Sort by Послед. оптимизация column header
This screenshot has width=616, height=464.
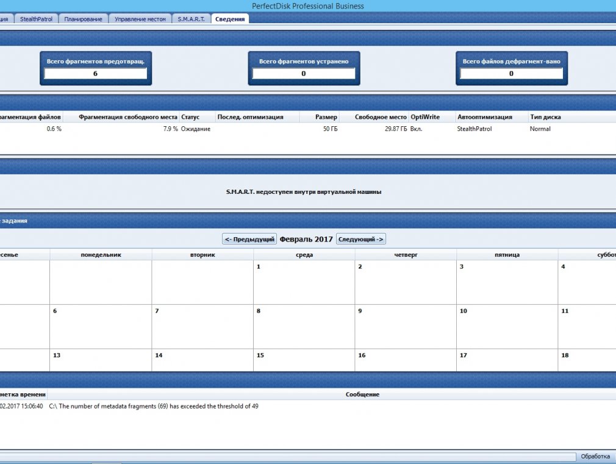[258, 116]
